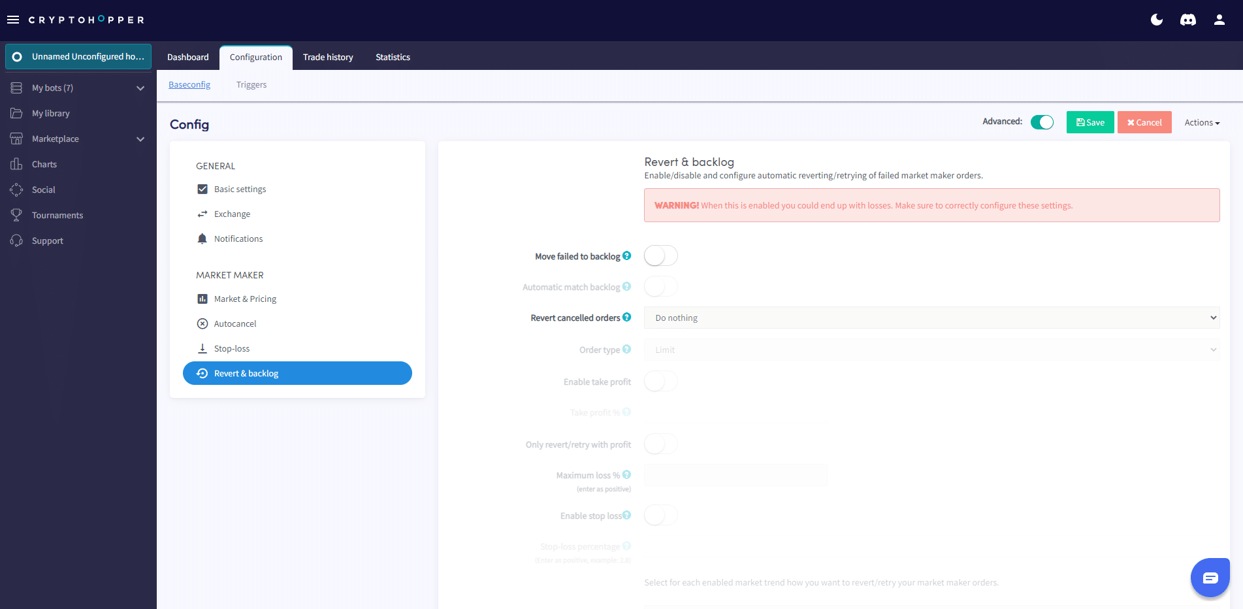Select Unnamed Unconfigured hopper selector
This screenshot has width=1243, height=609.
(78, 57)
